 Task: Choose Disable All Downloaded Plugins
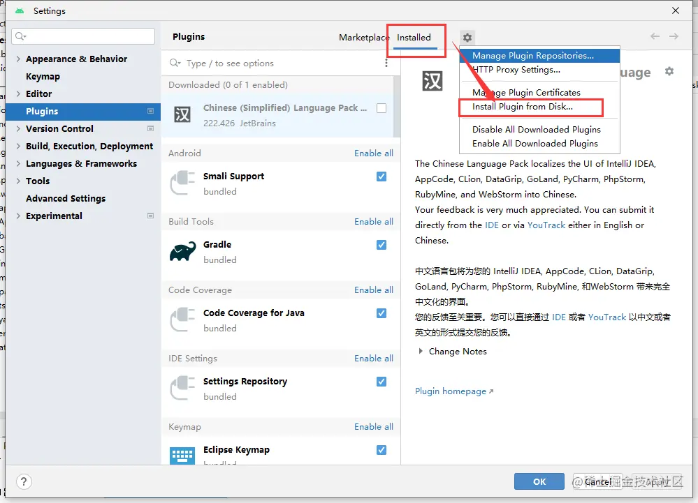pyautogui.click(x=539, y=129)
